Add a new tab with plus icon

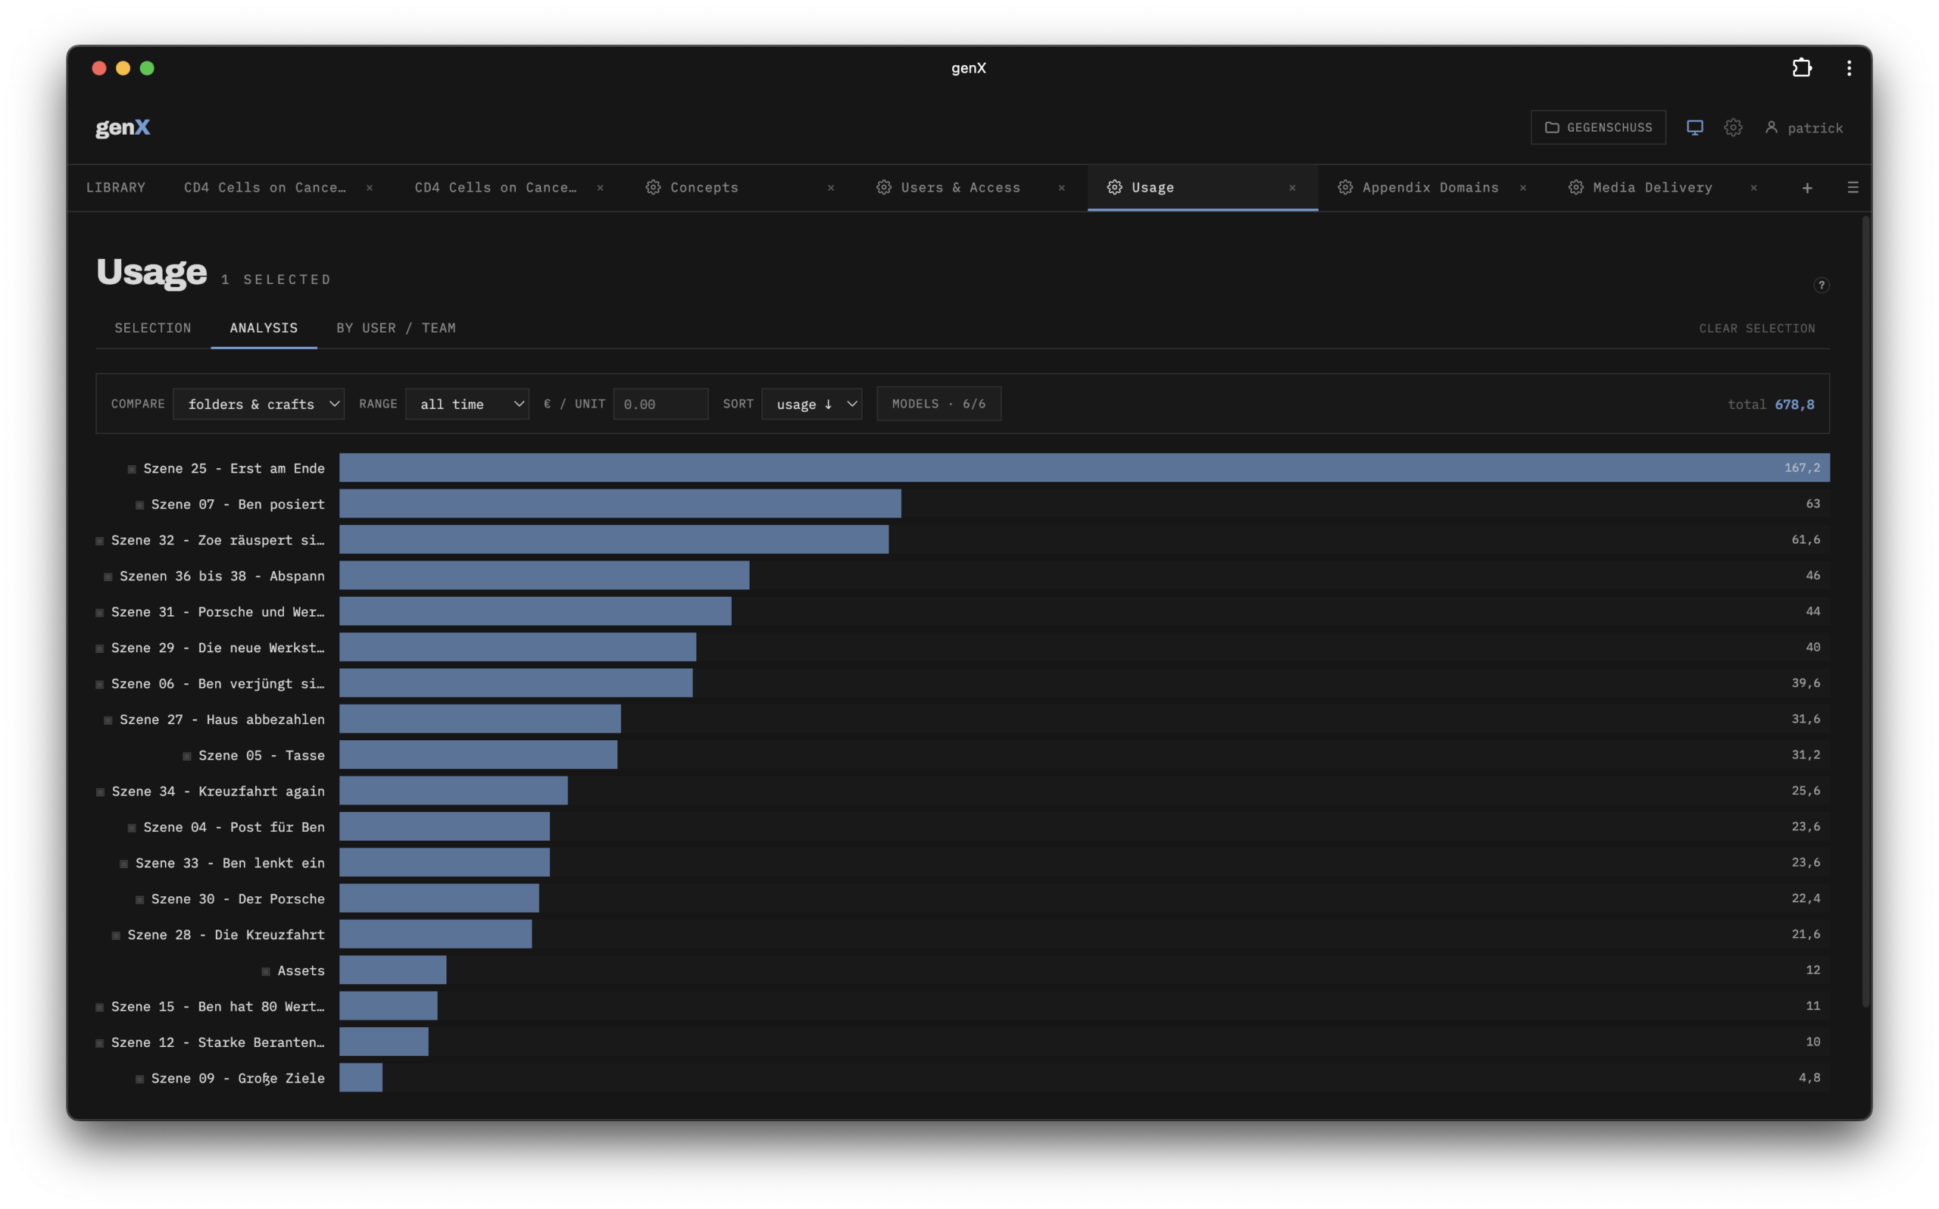1807,188
